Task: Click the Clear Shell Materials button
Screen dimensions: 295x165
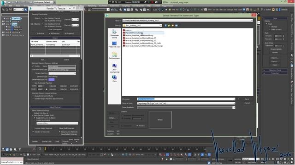Action: pos(66,128)
